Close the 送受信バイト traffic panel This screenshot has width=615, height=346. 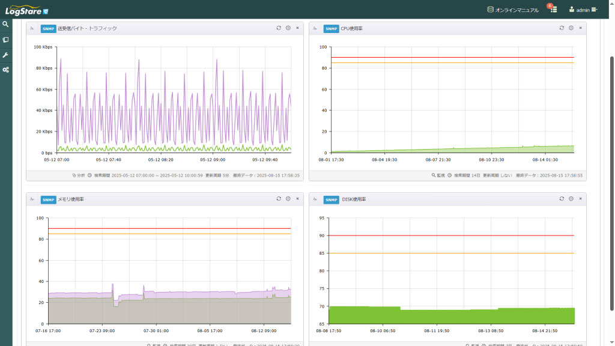coord(297,28)
